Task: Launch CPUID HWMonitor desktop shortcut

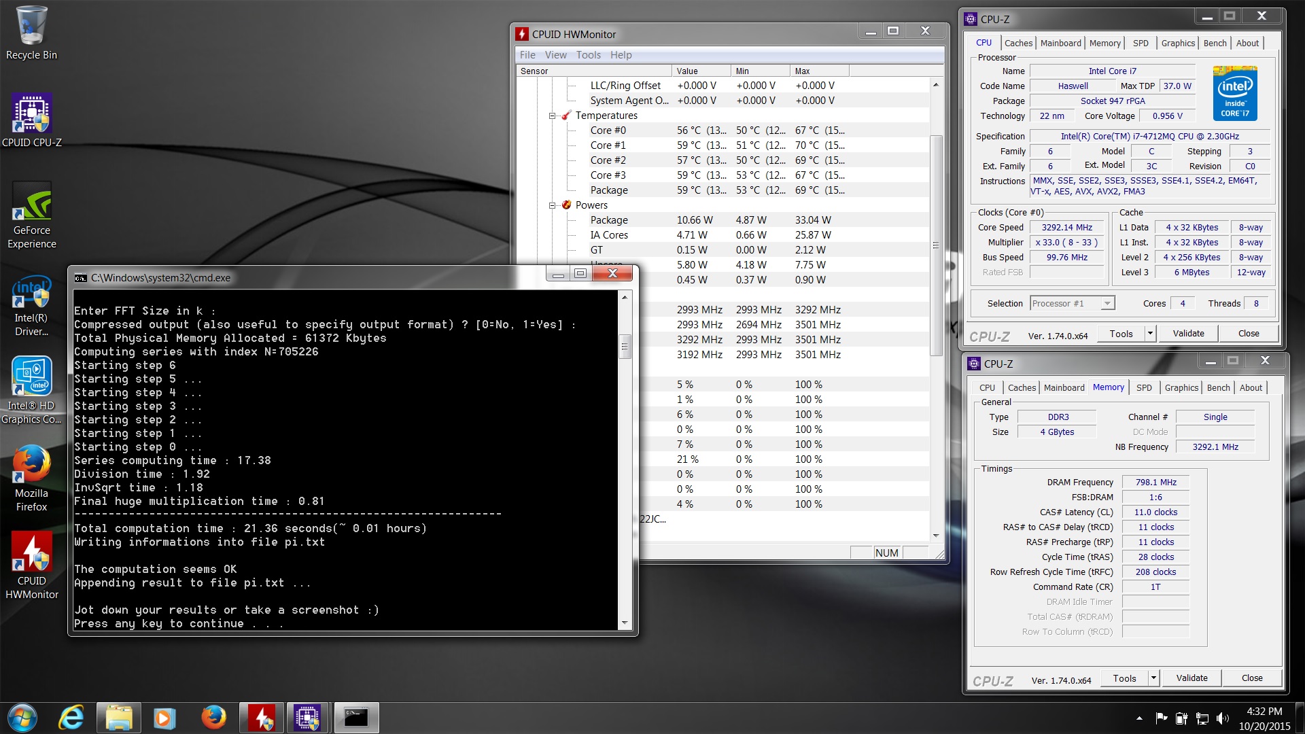Action: click(31, 565)
